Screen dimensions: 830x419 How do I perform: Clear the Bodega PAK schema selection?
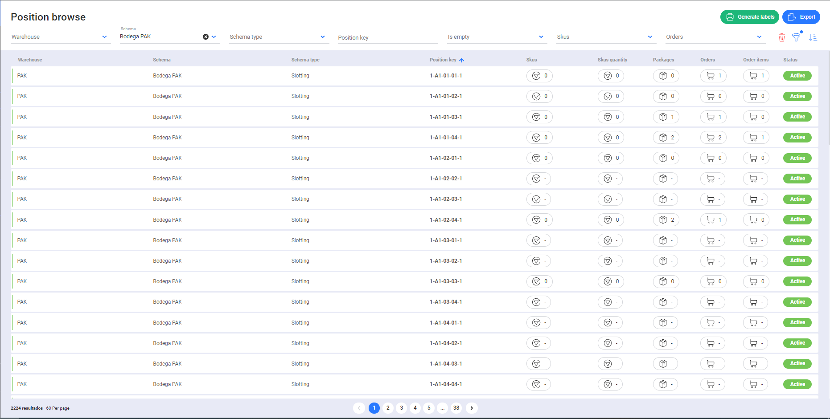tap(205, 37)
